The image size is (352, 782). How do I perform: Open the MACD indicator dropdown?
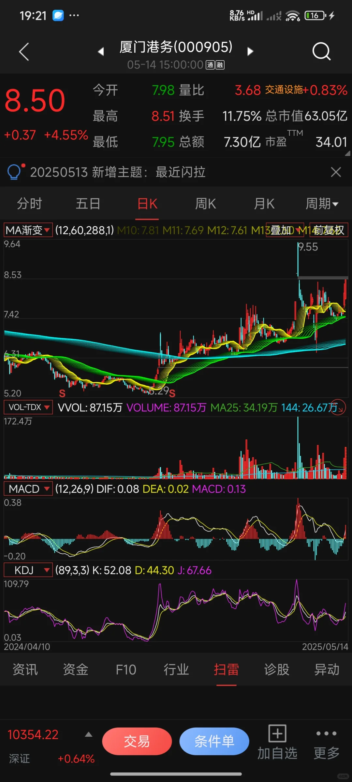click(28, 489)
